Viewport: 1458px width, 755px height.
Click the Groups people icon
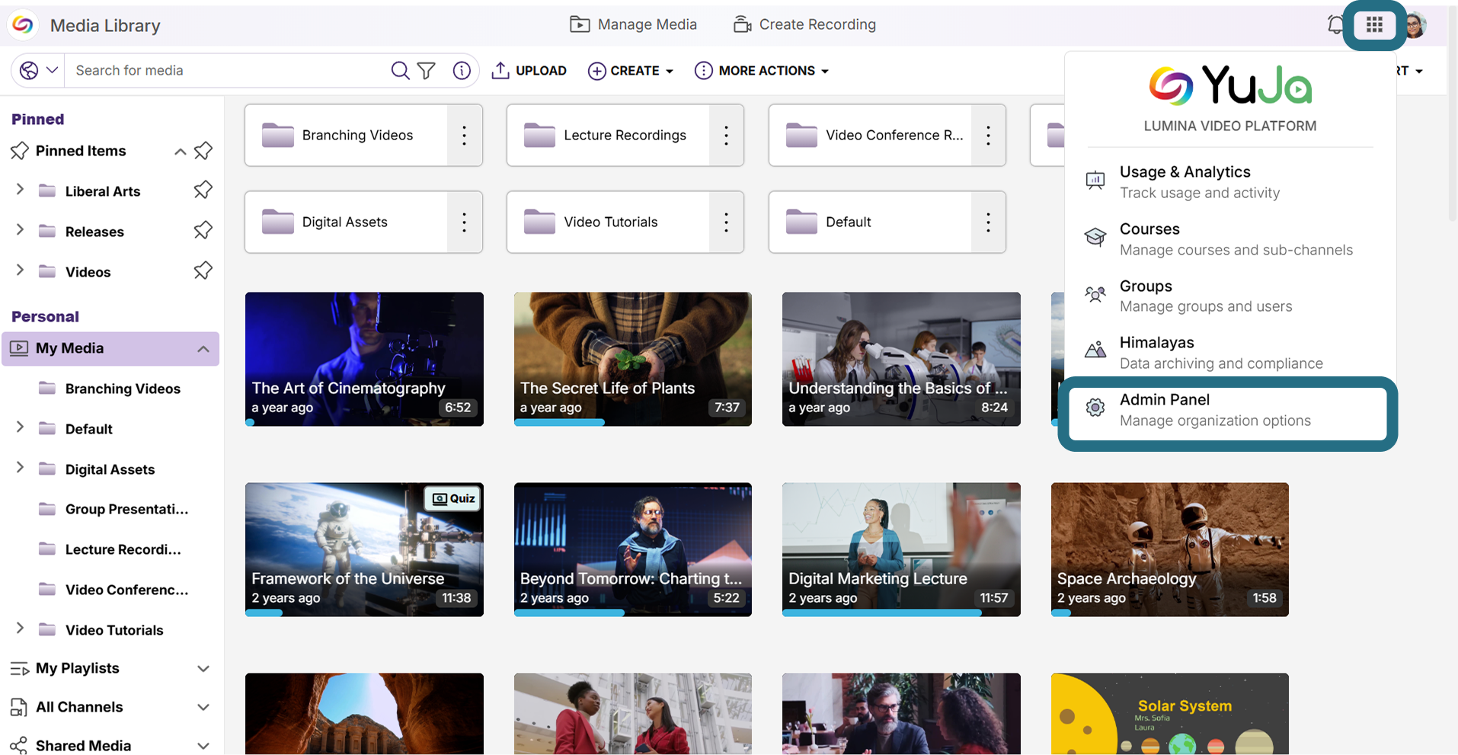1095,294
